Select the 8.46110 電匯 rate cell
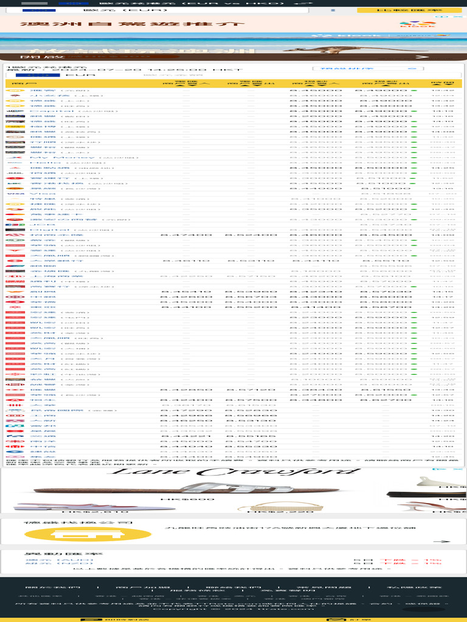467x622 pixels. pos(186,261)
